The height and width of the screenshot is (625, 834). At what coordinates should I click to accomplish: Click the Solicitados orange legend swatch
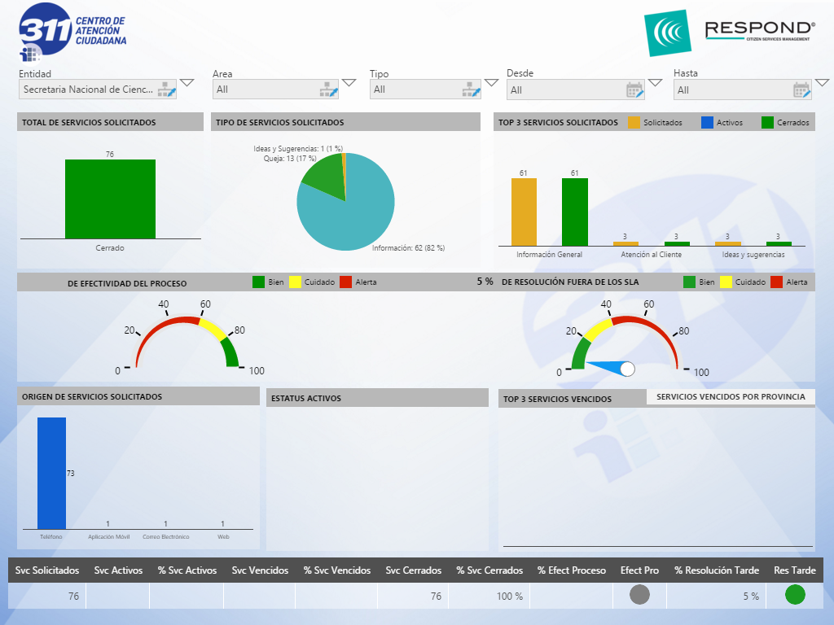[634, 122]
